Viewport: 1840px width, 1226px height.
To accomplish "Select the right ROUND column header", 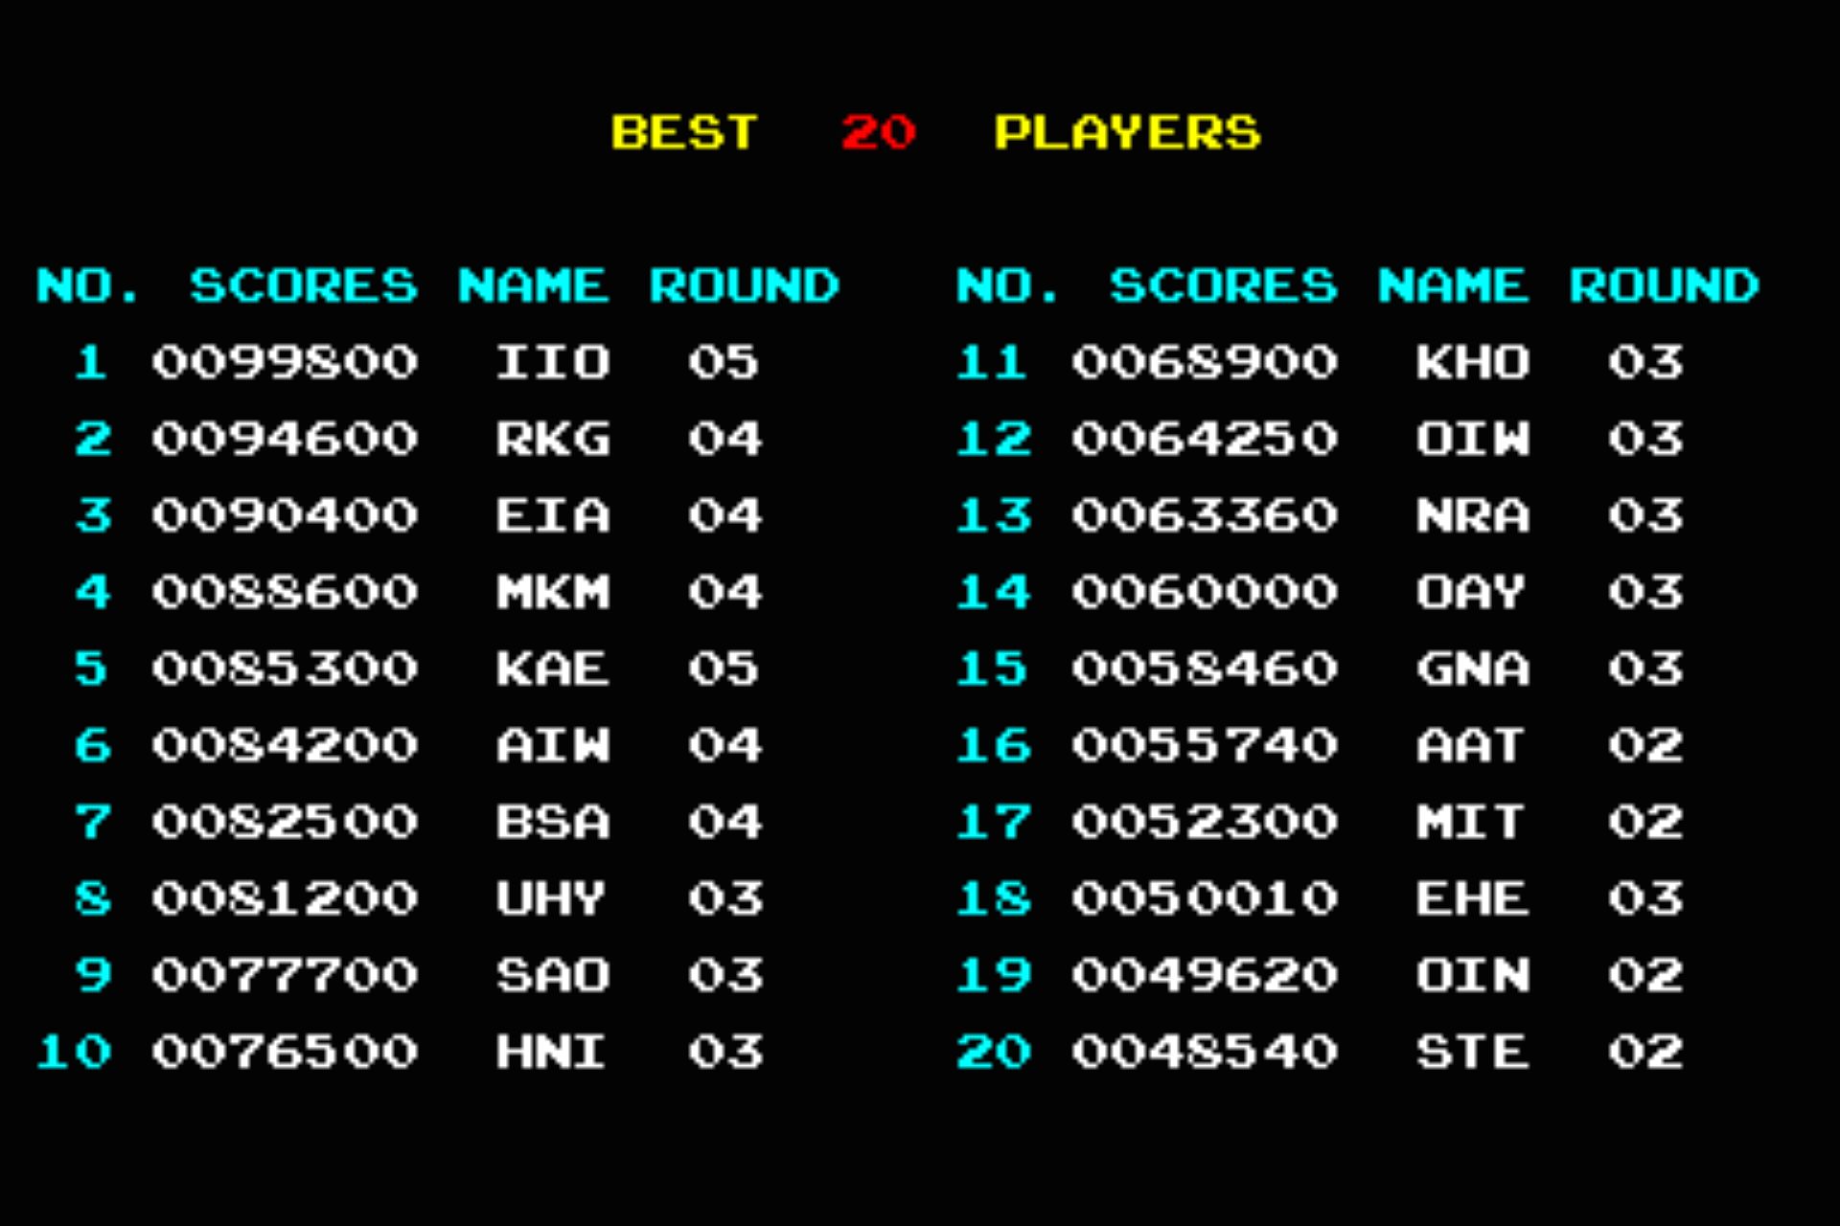I will 1664,285.
